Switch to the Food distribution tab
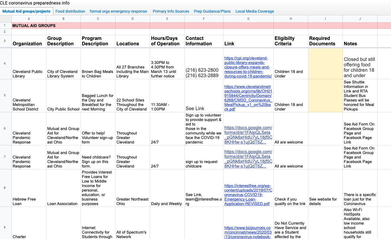This screenshot has height=239, width=391. pyautogui.click(x=70, y=11)
